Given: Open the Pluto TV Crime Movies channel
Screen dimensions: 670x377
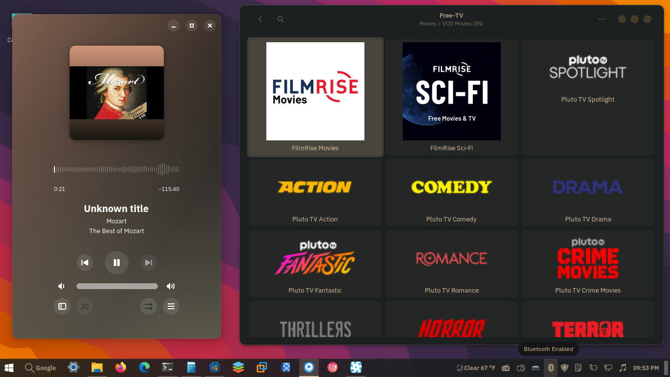Looking at the screenshot, I should 588,264.
